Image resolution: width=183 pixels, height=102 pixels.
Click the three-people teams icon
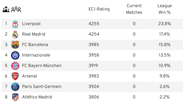point(16,9)
